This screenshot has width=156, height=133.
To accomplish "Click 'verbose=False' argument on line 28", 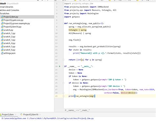I will coord(111,93).
